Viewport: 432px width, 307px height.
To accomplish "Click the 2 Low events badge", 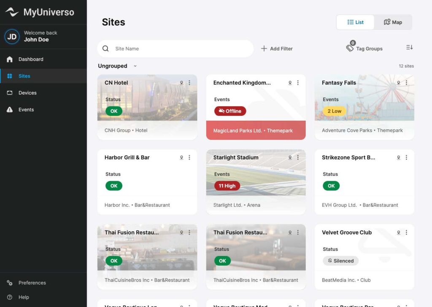I will coord(334,111).
